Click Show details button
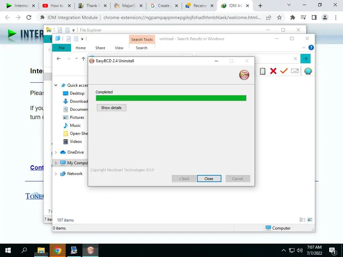Image resolution: width=343 pixels, height=257 pixels. pyautogui.click(x=111, y=107)
